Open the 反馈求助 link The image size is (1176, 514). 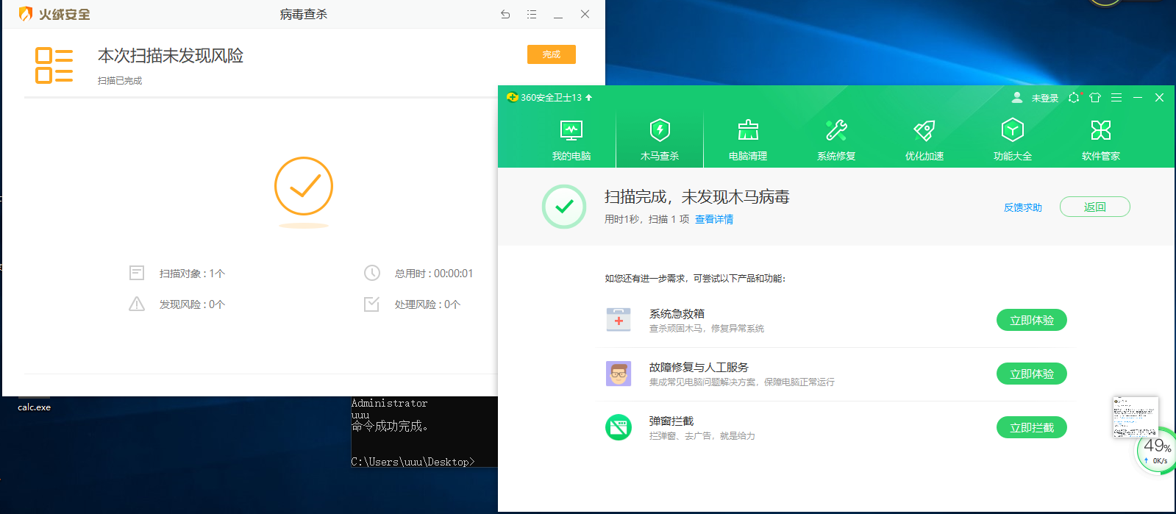pos(1023,207)
